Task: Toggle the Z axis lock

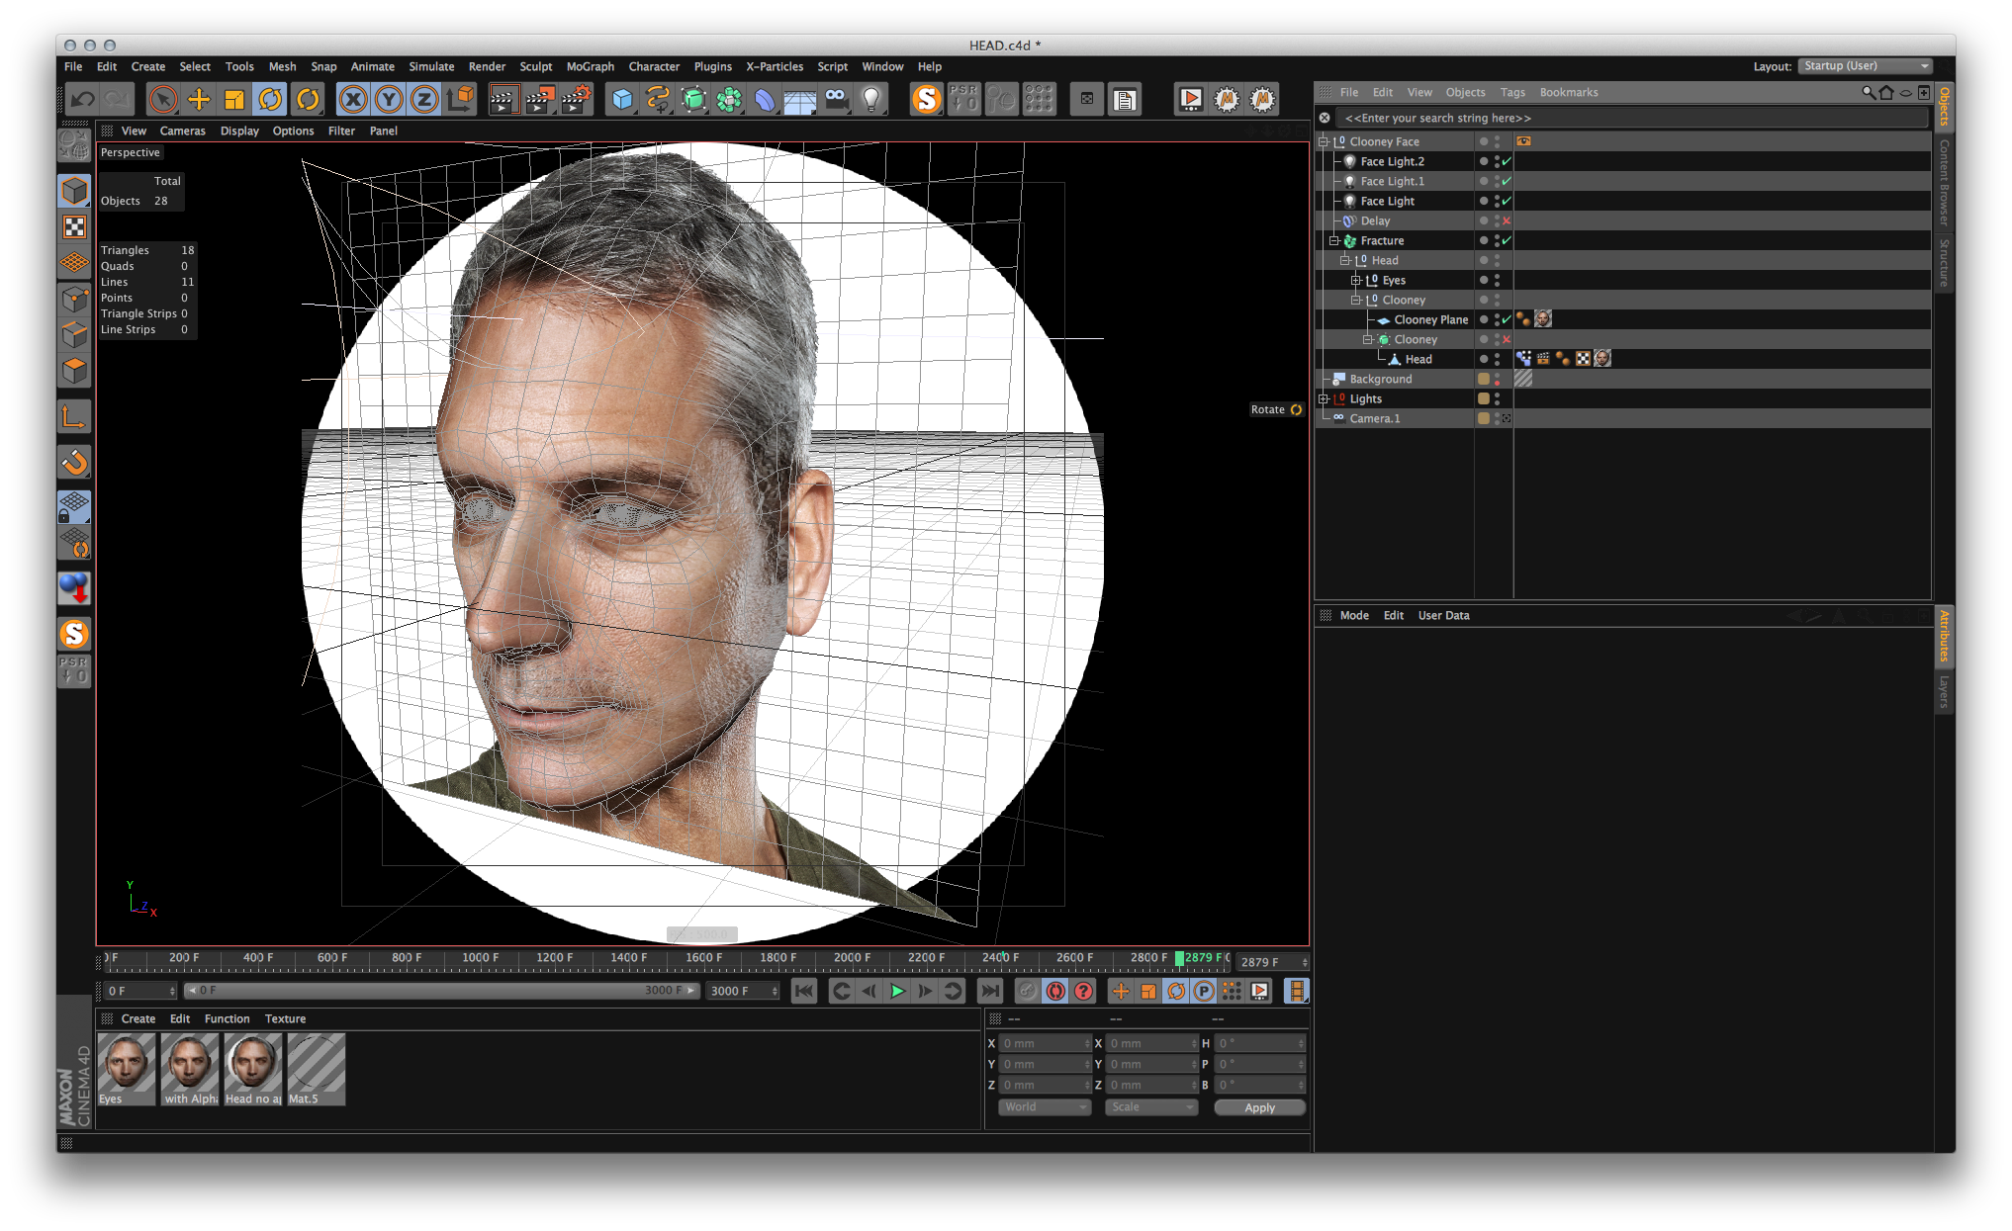Action: [x=424, y=99]
